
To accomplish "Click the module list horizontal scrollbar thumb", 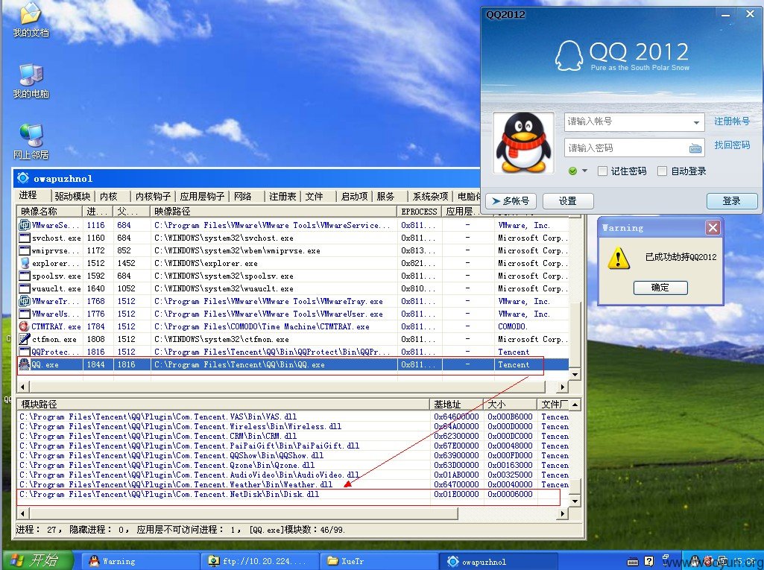I will [244, 513].
